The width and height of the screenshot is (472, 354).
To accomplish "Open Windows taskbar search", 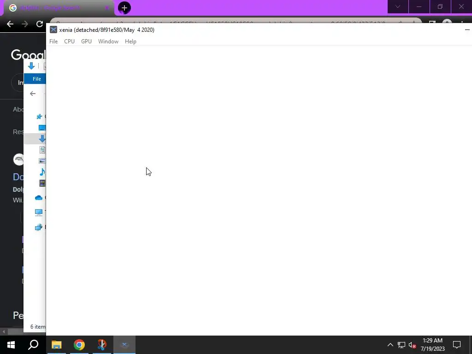I will pyautogui.click(x=33, y=345).
